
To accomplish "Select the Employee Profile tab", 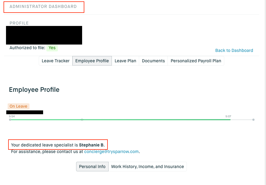I will 92,61.
